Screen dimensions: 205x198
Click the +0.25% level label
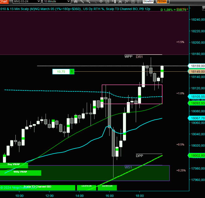pos(181,171)
